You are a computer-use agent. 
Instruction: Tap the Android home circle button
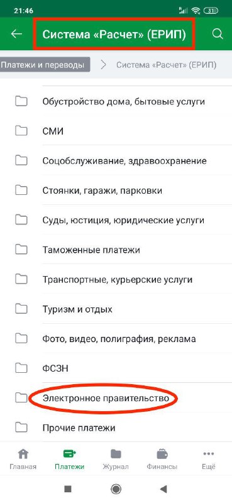pos(116,489)
